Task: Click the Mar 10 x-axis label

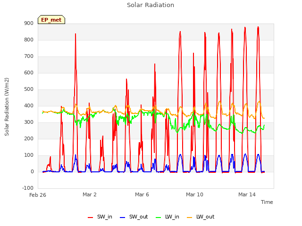Action: pyautogui.click(x=194, y=194)
